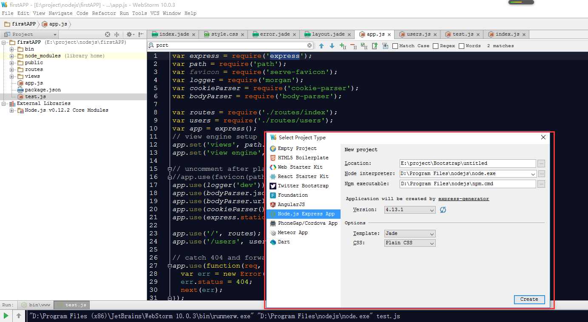Click the Npm executable input field
Screen dimensions: 588x322
coord(468,184)
